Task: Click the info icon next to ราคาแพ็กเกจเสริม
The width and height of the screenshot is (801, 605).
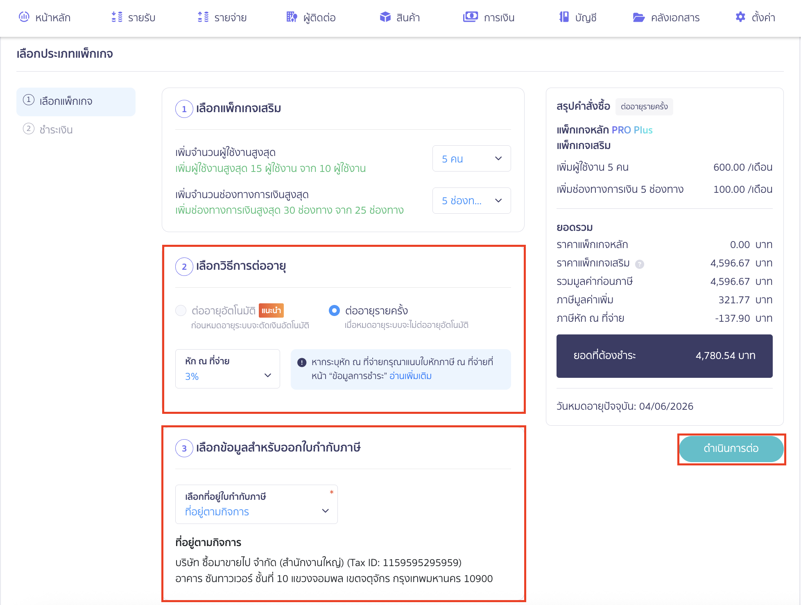Action: pos(640,264)
